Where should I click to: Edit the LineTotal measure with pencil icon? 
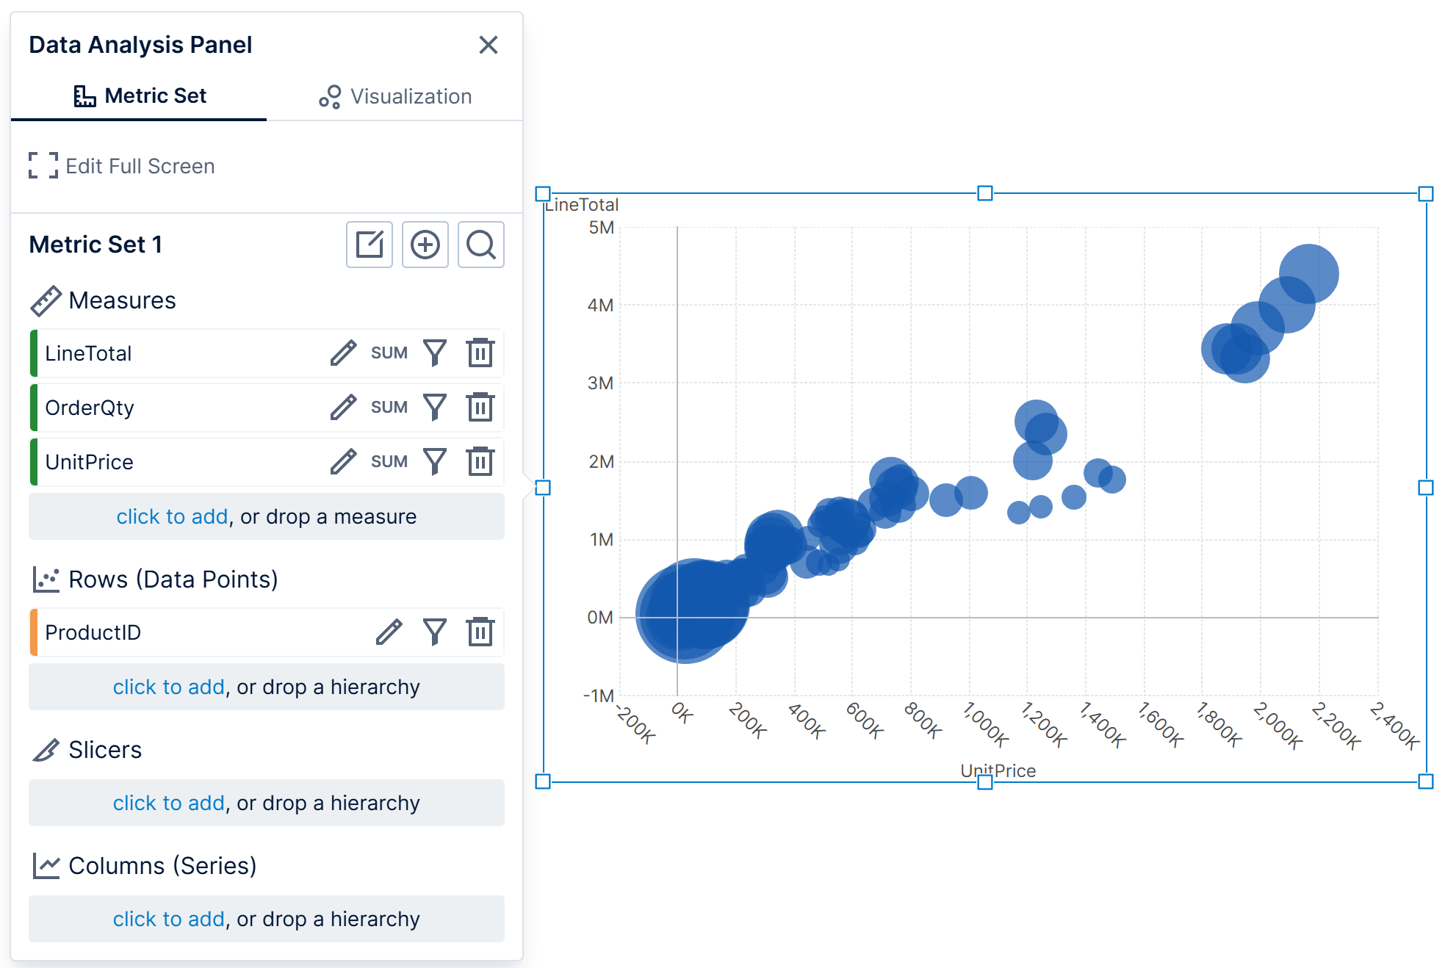[343, 353]
